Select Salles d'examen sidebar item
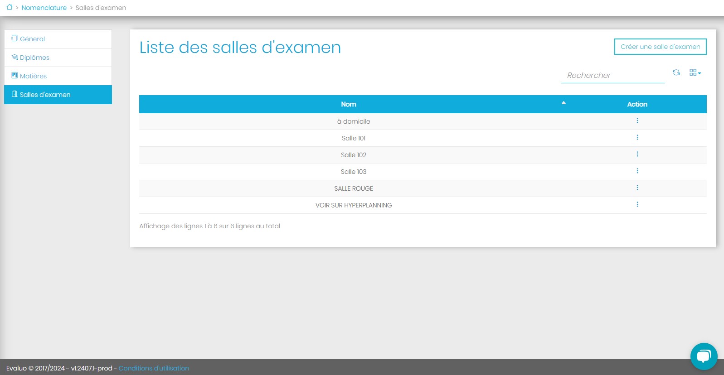This screenshot has height=375, width=724. (45, 95)
